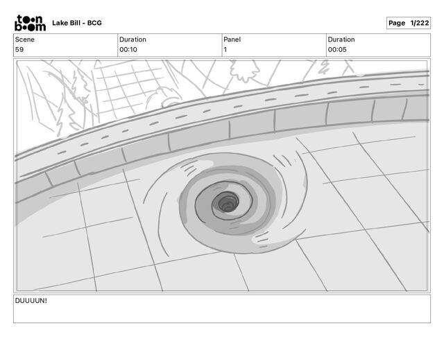Click the 'Page 1/222' box

409,23
